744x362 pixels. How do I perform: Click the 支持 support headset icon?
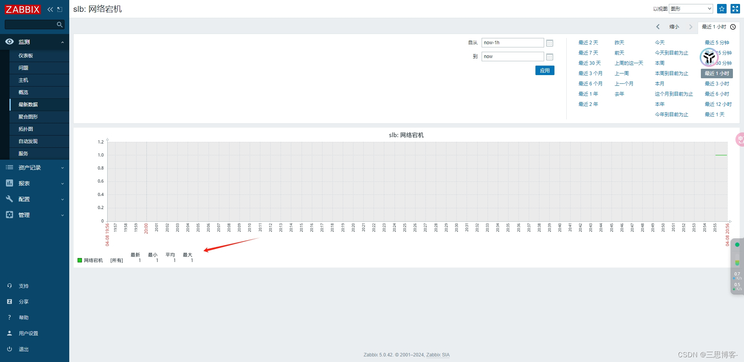point(9,286)
